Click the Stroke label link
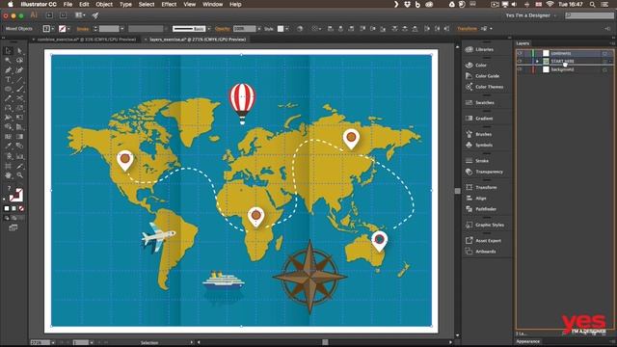 coord(83,29)
